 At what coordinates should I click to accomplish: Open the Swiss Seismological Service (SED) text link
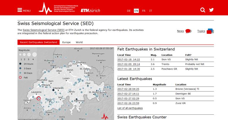coord(43,30)
